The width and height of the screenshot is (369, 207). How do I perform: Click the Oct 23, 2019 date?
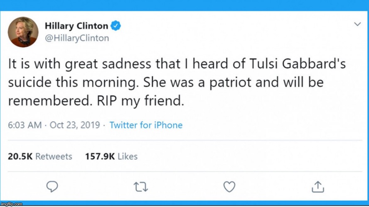click(x=75, y=125)
